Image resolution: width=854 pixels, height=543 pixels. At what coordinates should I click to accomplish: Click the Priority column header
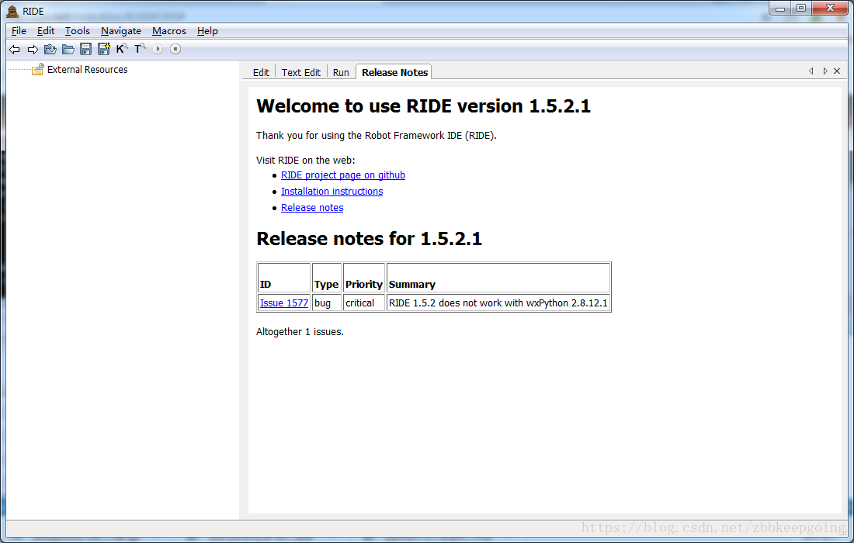(x=364, y=278)
